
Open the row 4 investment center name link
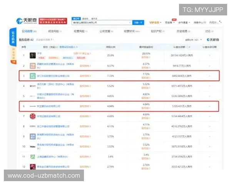pyautogui.click(x=55, y=86)
